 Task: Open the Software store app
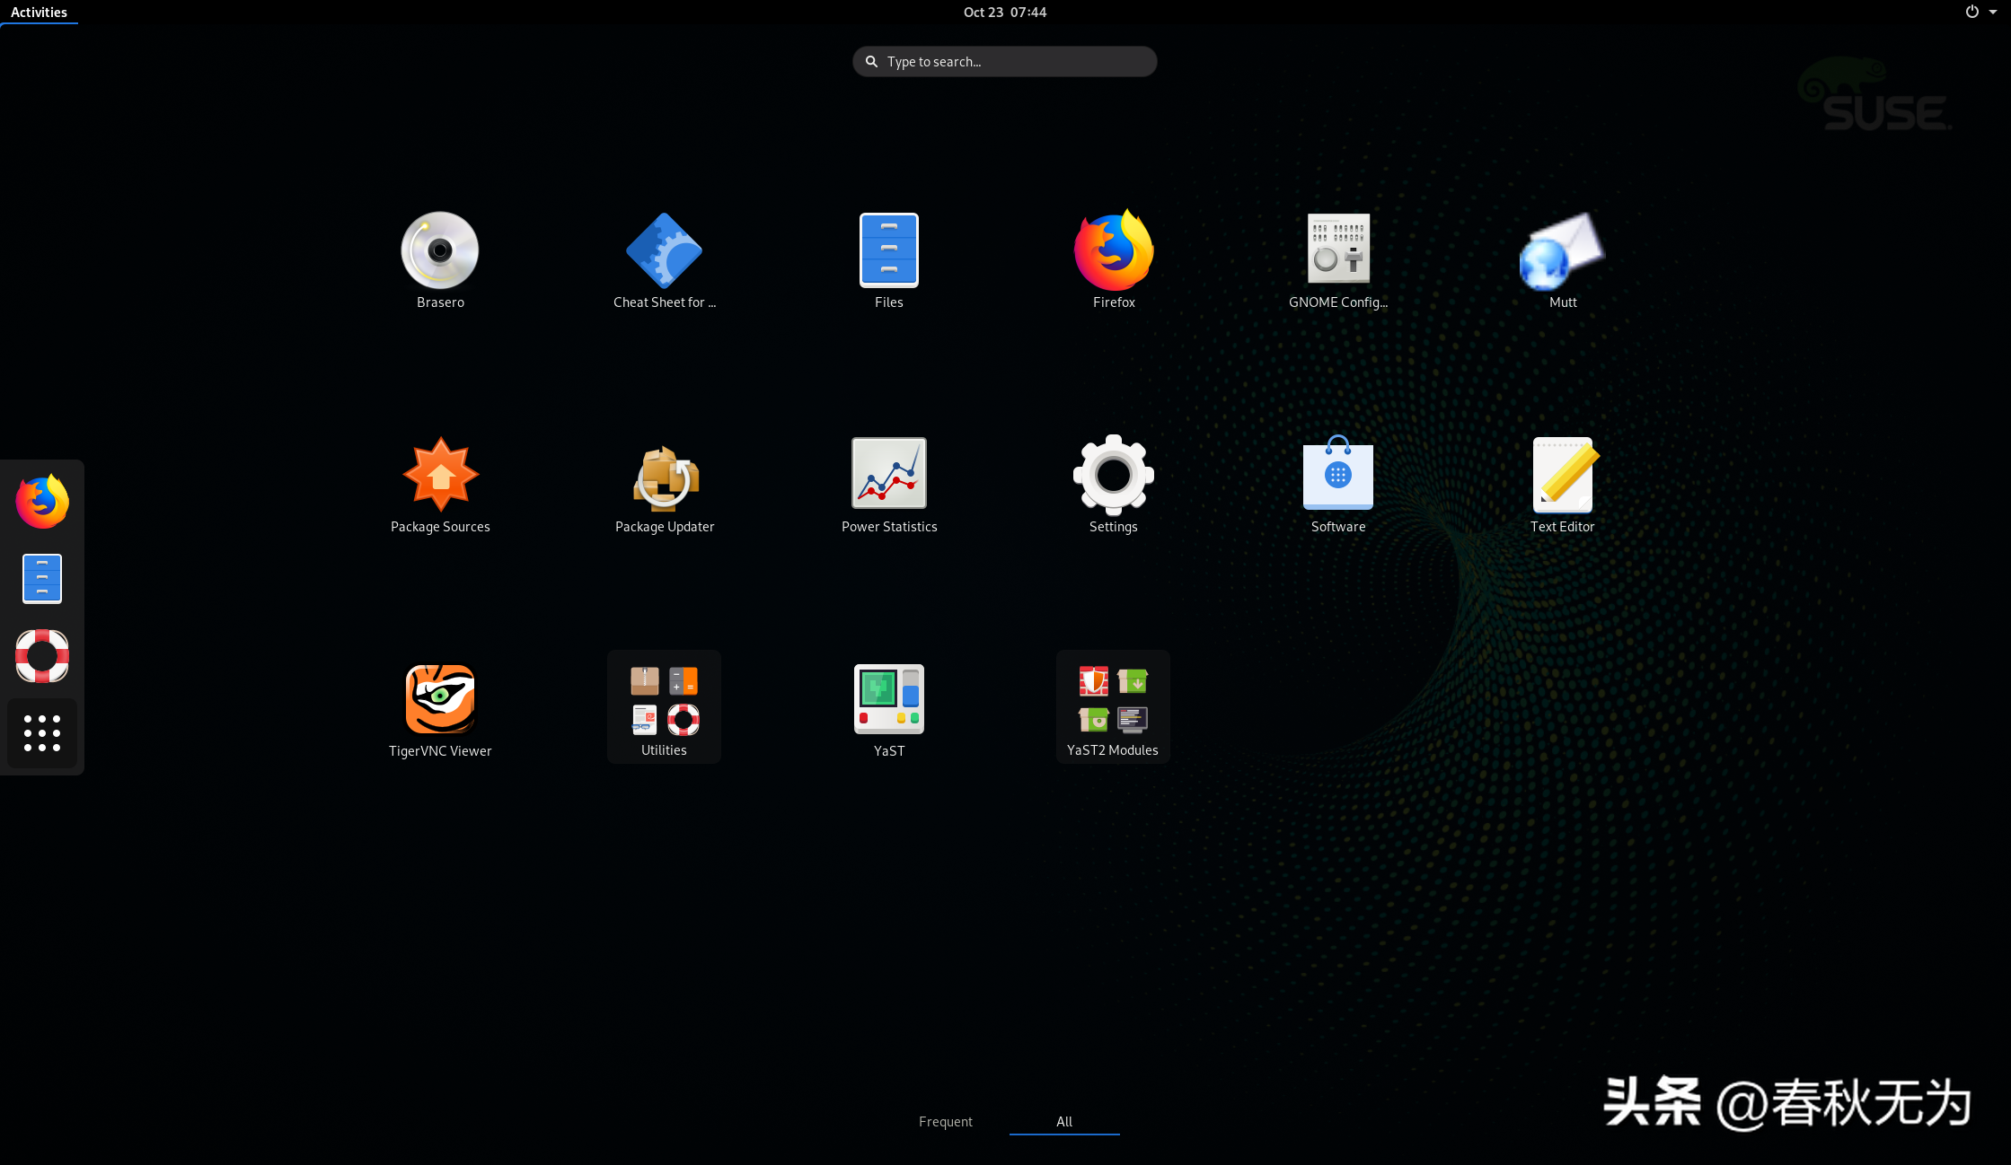click(1338, 475)
